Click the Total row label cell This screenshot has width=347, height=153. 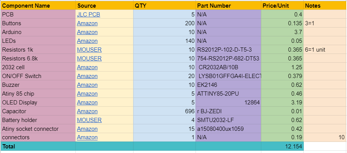click(x=38, y=146)
